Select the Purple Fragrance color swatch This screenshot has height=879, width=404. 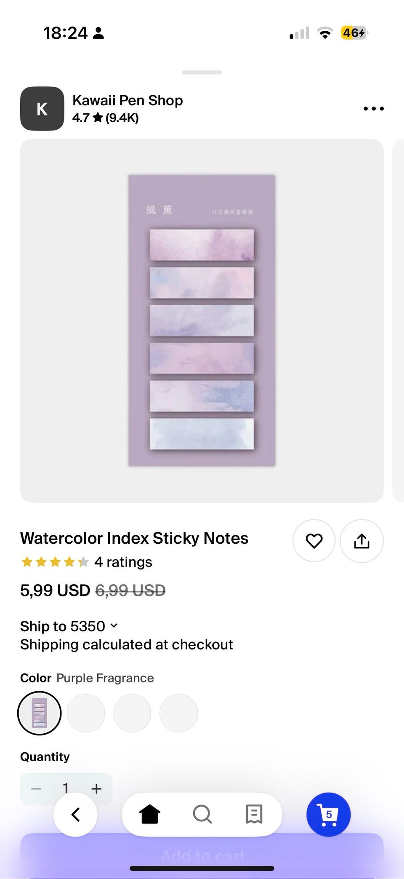point(39,713)
